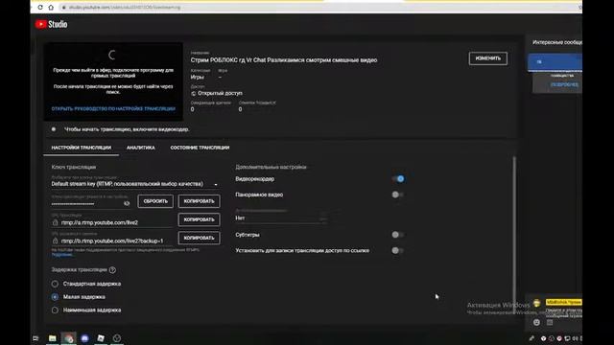Open the Нет dropdown under Панорамное видео
Screen dimensions: 614x345
[x=280, y=218]
